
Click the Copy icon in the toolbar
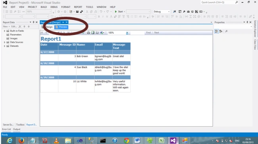pyautogui.click(x=91, y=12)
